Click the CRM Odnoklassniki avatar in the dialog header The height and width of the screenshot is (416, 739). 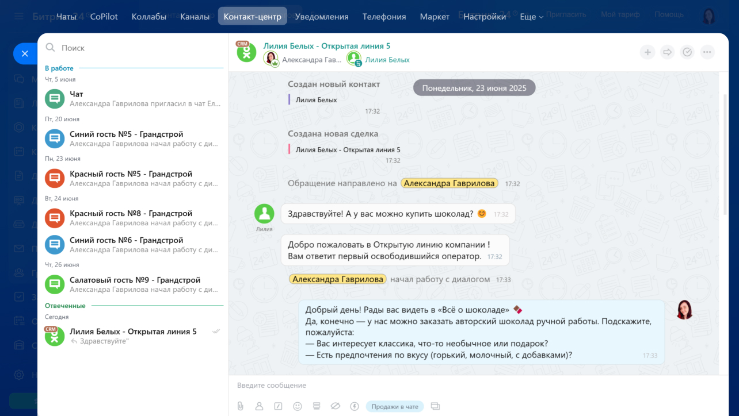pos(246,52)
